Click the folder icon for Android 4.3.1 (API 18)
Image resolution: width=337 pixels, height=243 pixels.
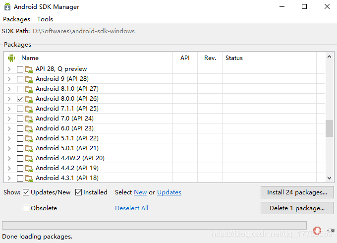pos(29,178)
